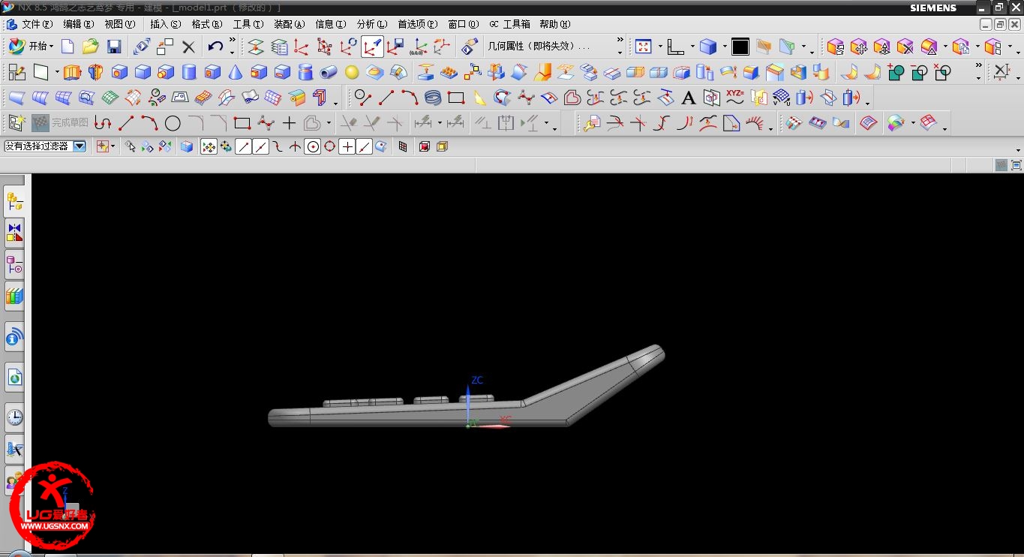Open the 首选项(P) menu
Viewport: 1024px width, 557px height.
click(417, 24)
